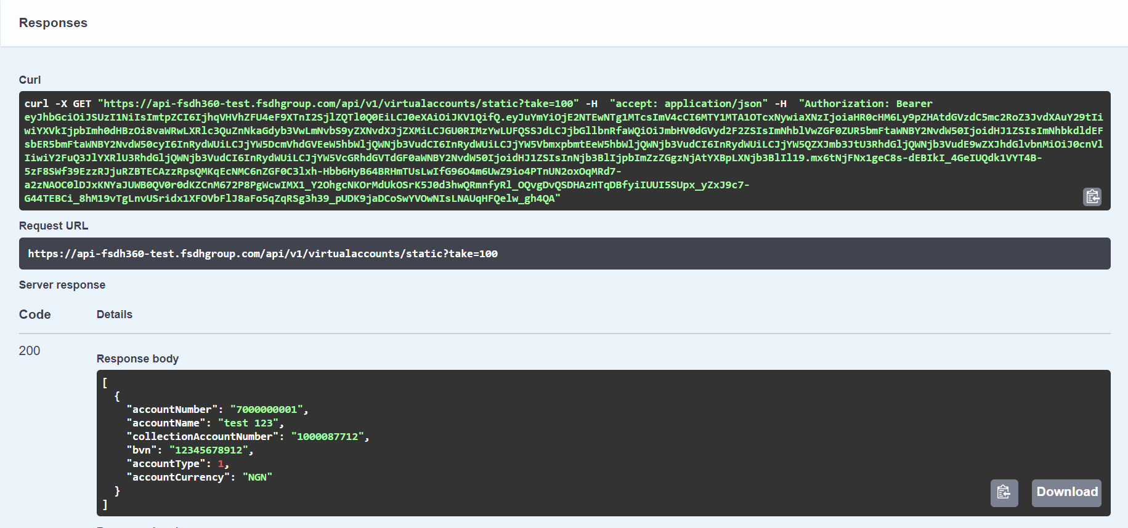1128x528 pixels.
Task: Click the accountType value 1
Action: tap(221, 463)
